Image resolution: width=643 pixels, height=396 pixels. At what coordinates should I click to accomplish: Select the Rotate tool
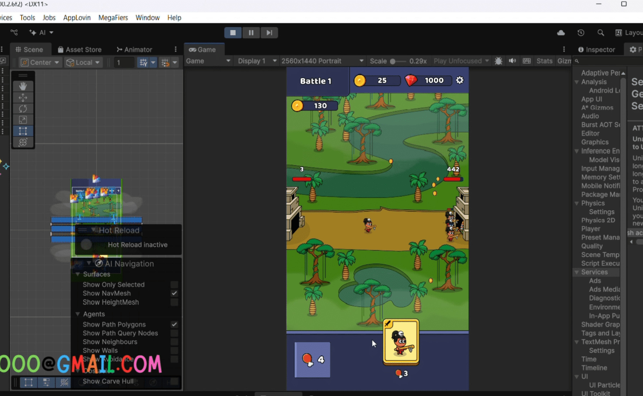(x=23, y=108)
